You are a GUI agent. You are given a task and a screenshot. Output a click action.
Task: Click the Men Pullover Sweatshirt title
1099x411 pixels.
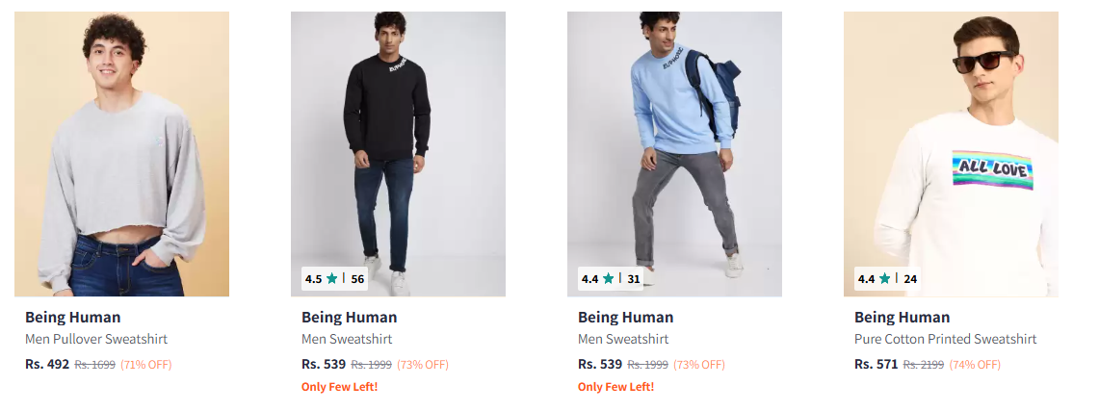pyautogui.click(x=96, y=339)
